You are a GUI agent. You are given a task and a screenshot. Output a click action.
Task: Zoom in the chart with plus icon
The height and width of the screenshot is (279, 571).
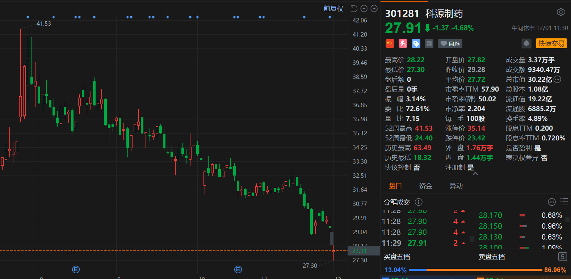374,9
